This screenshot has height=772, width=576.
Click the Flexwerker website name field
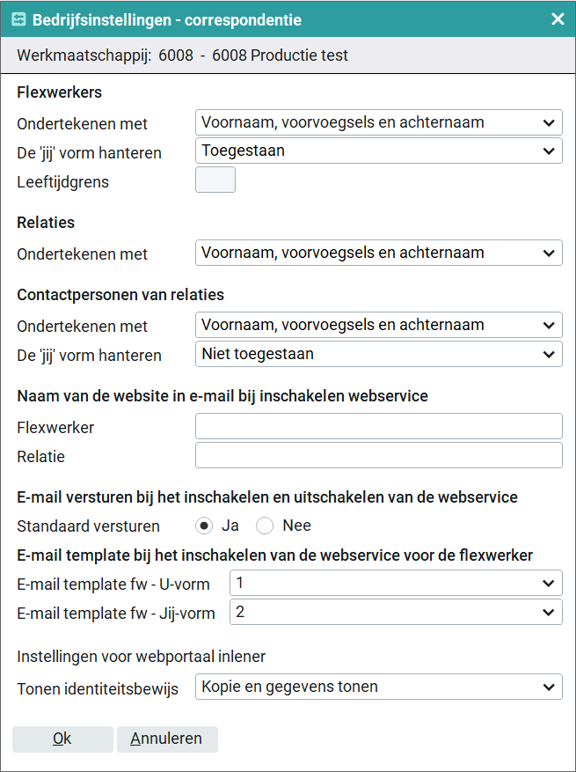point(378,427)
